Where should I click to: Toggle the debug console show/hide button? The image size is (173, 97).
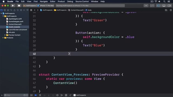(31, 95)
